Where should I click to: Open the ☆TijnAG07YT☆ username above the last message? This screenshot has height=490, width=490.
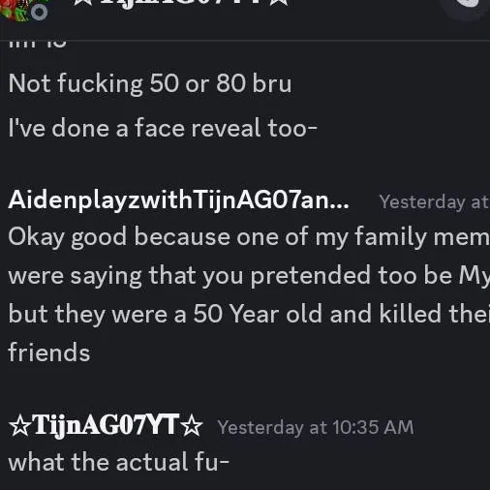click(x=106, y=426)
